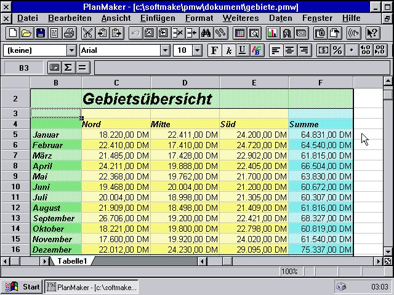The image size is (394, 295).
Task: Click the sum (Σ) button
Action: pos(68,68)
